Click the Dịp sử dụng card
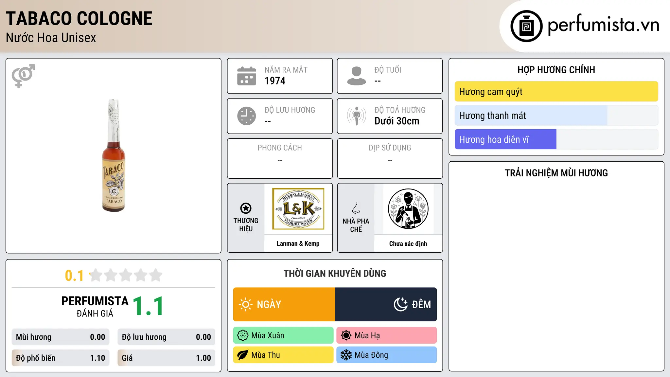The width and height of the screenshot is (670, 377). [390, 158]
